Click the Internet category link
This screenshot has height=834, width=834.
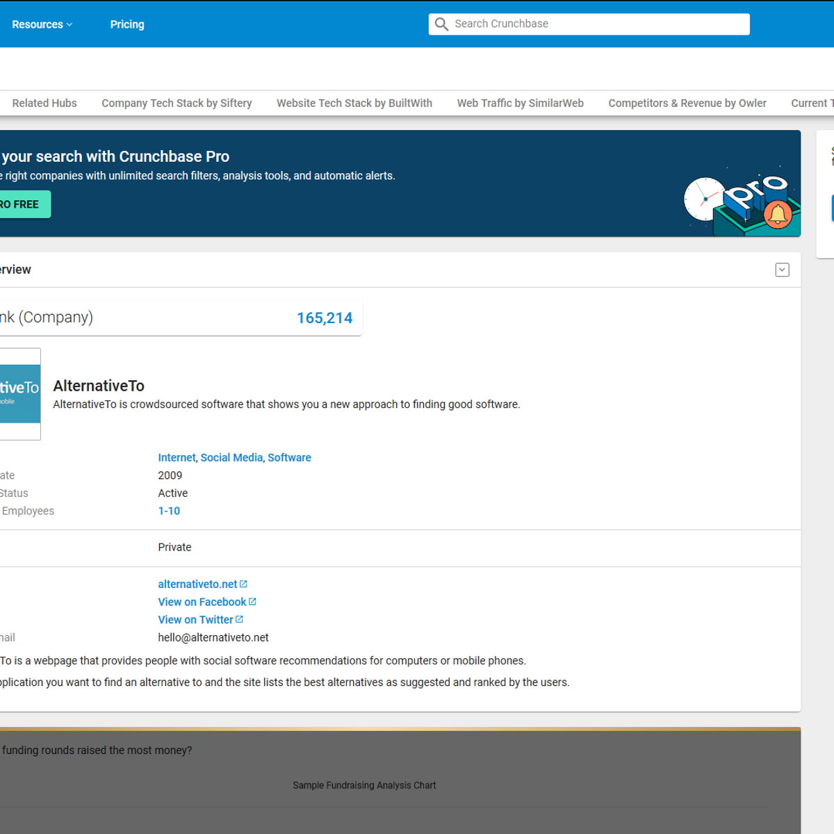[177, 457]
